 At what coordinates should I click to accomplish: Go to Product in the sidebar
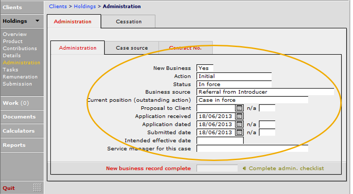[13, 41]
